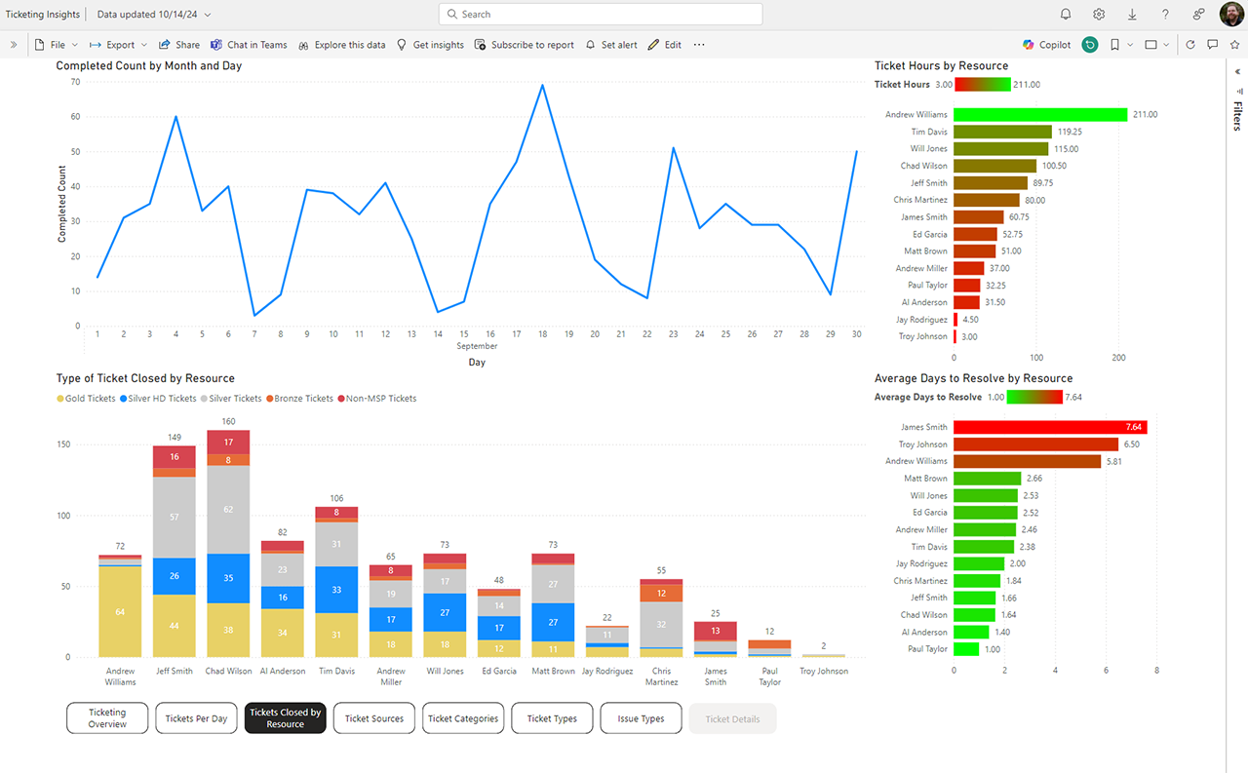Go to Ticket Categories page
The height and width of the screenshot is (773, 1248).
click(463, 718)
